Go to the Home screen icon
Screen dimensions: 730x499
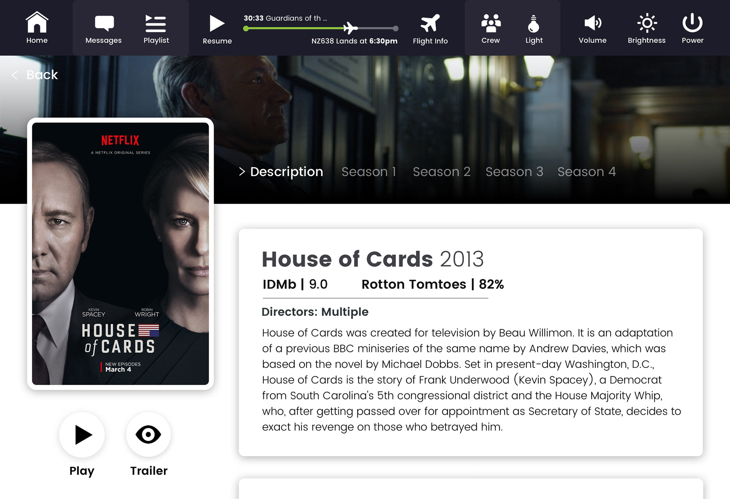coord(37,22)
